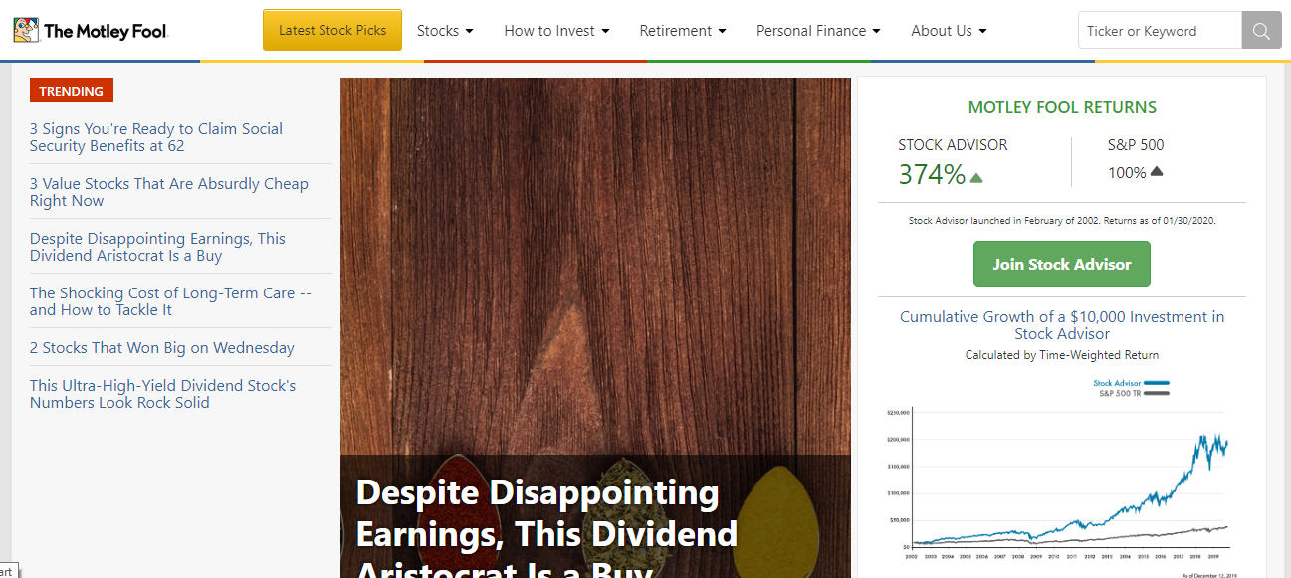Open 'This Ultra-High-Yield Dividend Stock's Numbers' article
The height and width of the screenshot is (578, 1291).
click(163, 394)
